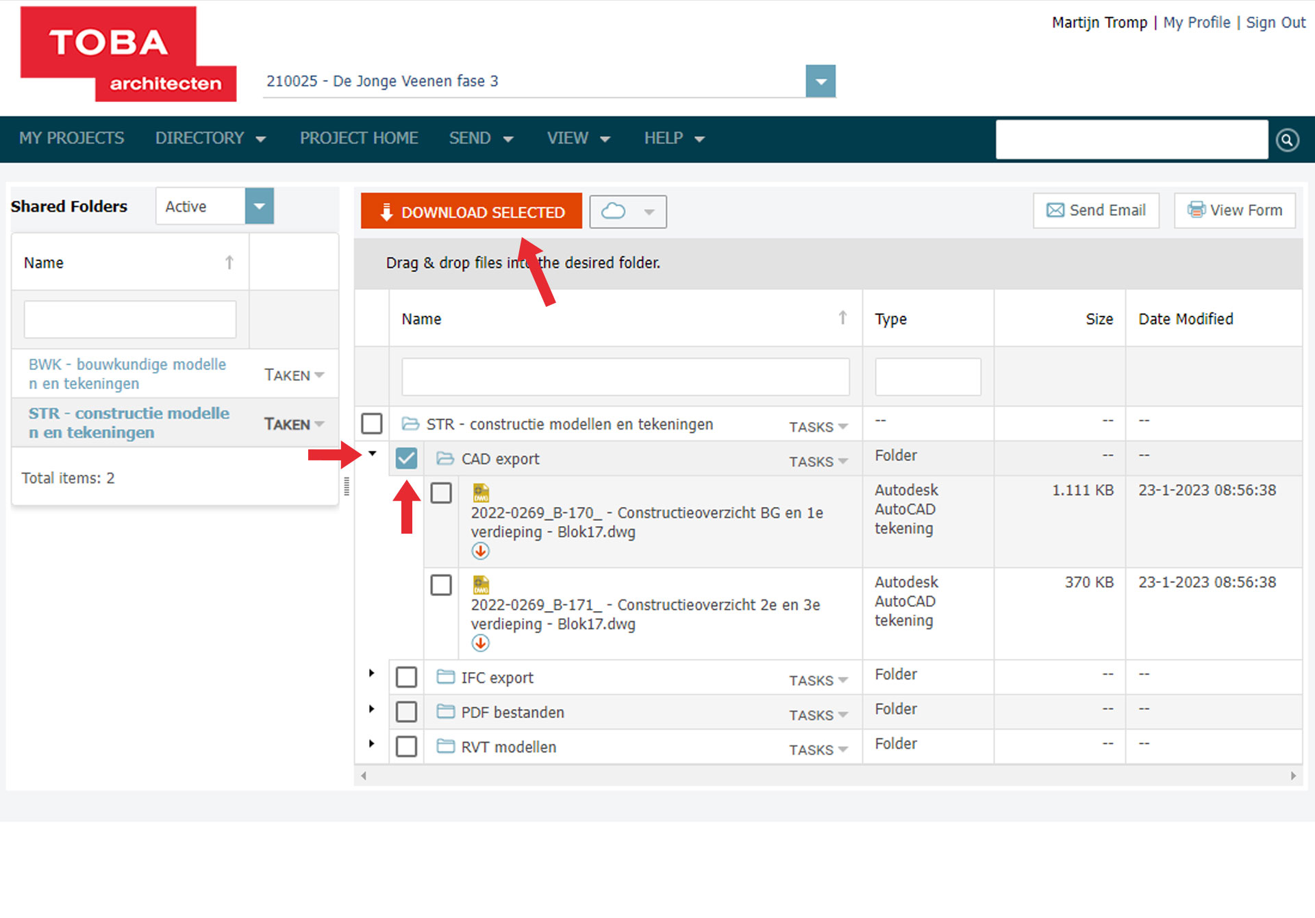The height and width of the screenshot is (918, 1315).
Task: Click sort arrow in Shared Folders Name column
Action: click(x=229, y=262)
